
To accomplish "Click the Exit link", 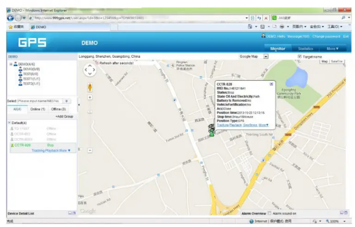I will [346, 36].
